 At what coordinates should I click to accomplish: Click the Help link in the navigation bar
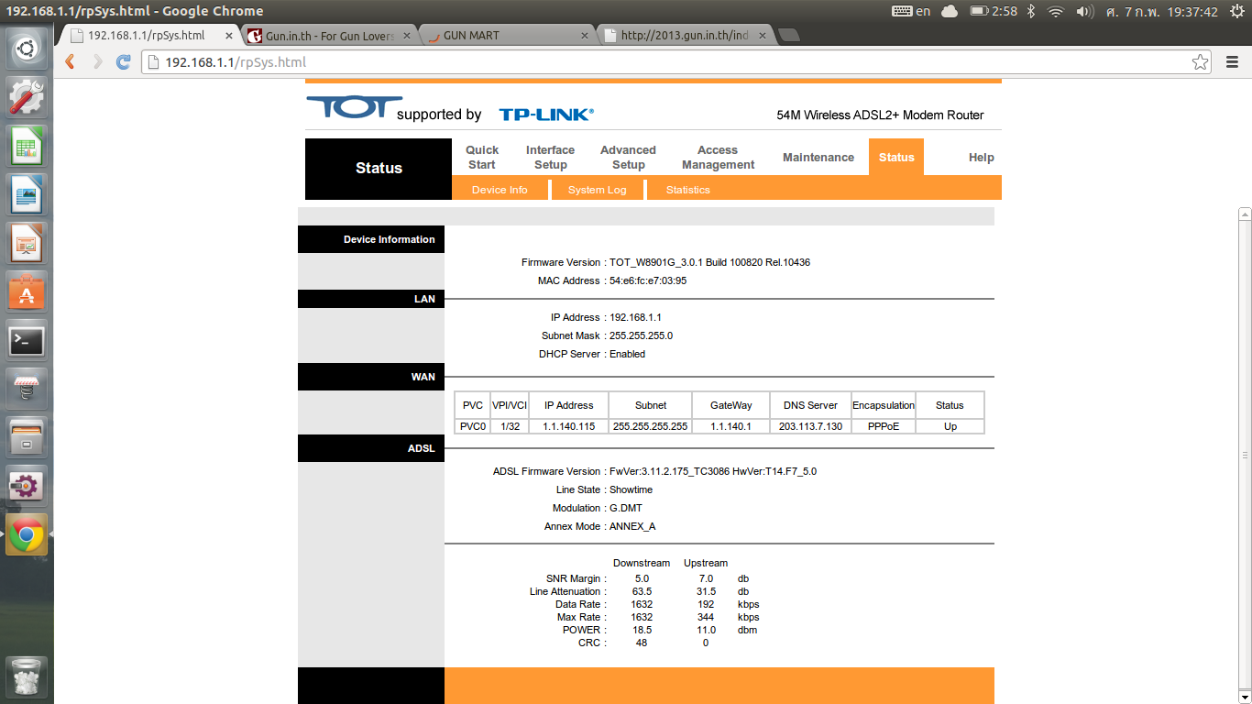[981, 157]
